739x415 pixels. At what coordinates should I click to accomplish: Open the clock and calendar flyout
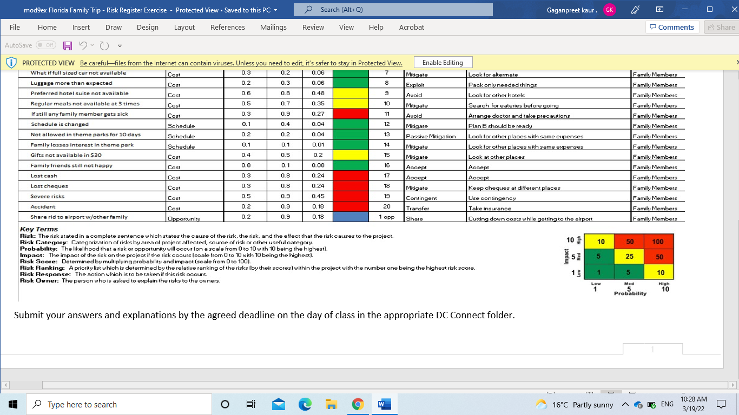pyautogui.click(x=694, y=404)
